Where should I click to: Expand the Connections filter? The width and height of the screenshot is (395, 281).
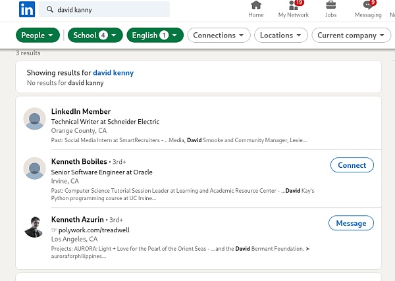tap(219, 36)
